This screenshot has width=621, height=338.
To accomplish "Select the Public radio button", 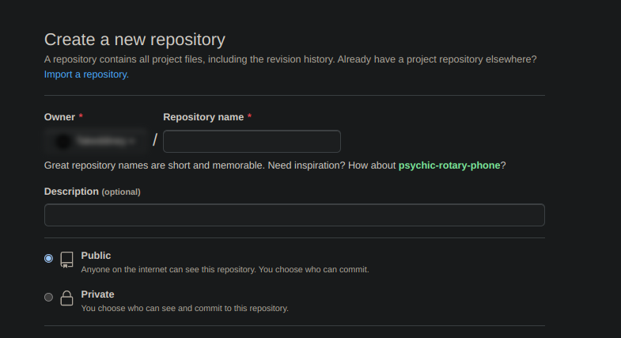I will click(x=49, y=258).
